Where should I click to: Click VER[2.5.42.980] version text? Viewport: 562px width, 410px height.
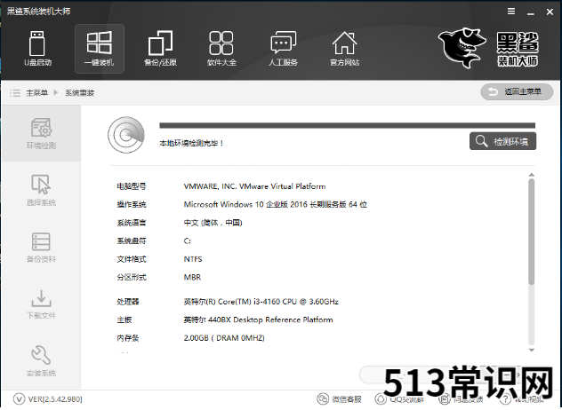click(55, 399)
